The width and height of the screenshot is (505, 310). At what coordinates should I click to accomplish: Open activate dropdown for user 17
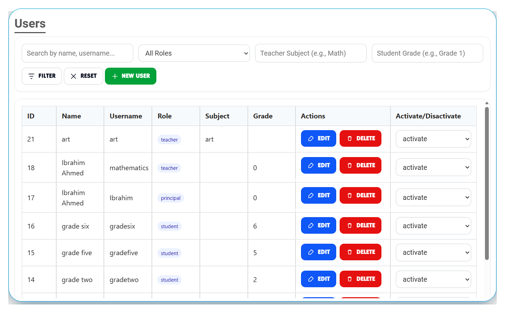433,197
